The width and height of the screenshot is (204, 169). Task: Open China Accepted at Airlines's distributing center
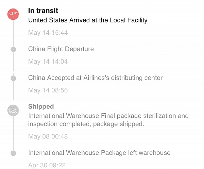(x=95, y=78)
